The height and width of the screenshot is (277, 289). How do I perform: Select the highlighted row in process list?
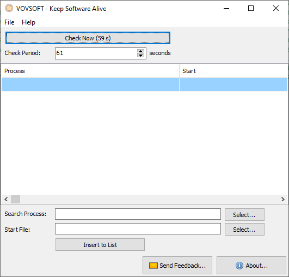click(x=145, y=85)
